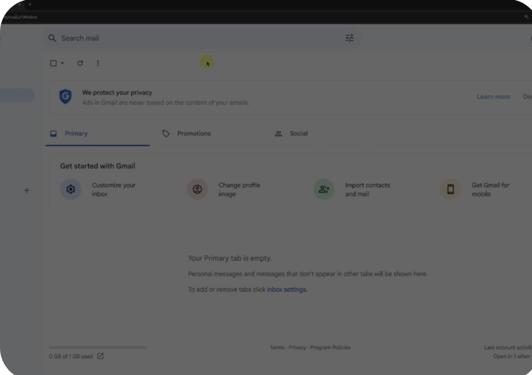Click the search magnifier icon in Search mail
Viewport: 532px width, 375px height.
(52, 38)
